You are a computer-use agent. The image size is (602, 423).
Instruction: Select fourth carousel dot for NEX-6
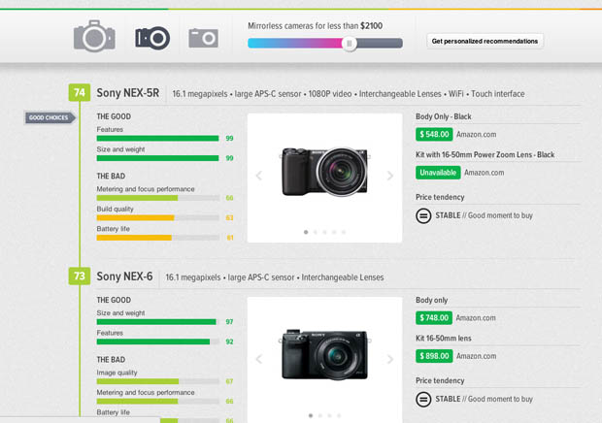point(339,415)
